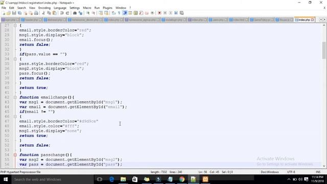
Task: Open Task View on the taskbar
Action: [x=100, y=179]
